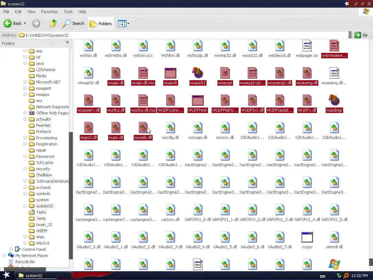This screenshot has width=373, height=280.
Task: Click the file list vertical scrollbar thumb
Action: pyautogui.click(x=370, y=262)
